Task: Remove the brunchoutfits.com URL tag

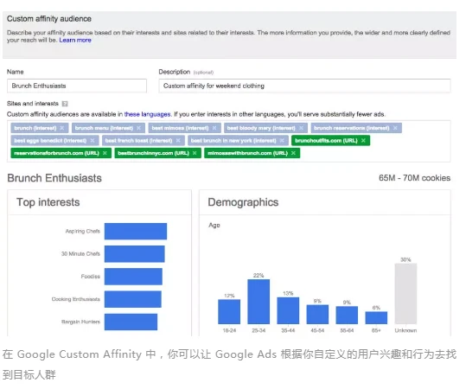Action: click(363, 141)
